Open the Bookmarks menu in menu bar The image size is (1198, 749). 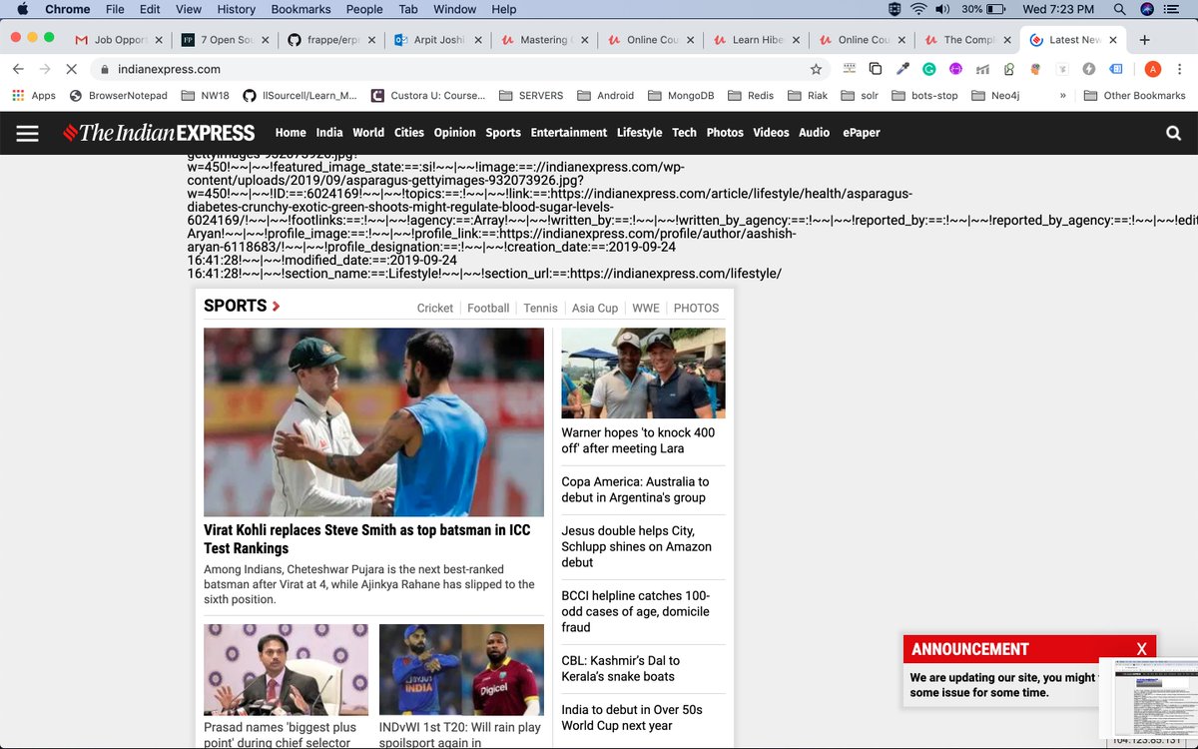tap(299, 9)
